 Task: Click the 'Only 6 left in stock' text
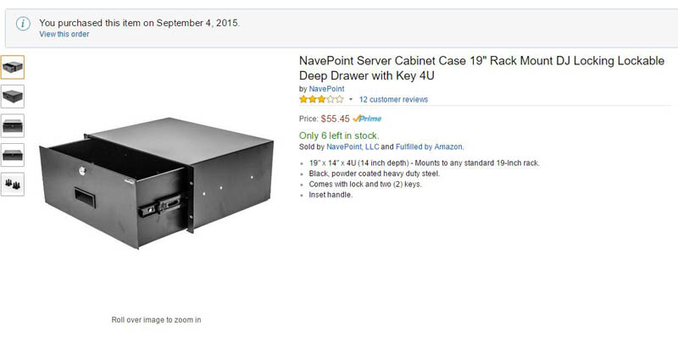(x=339, y=135)
